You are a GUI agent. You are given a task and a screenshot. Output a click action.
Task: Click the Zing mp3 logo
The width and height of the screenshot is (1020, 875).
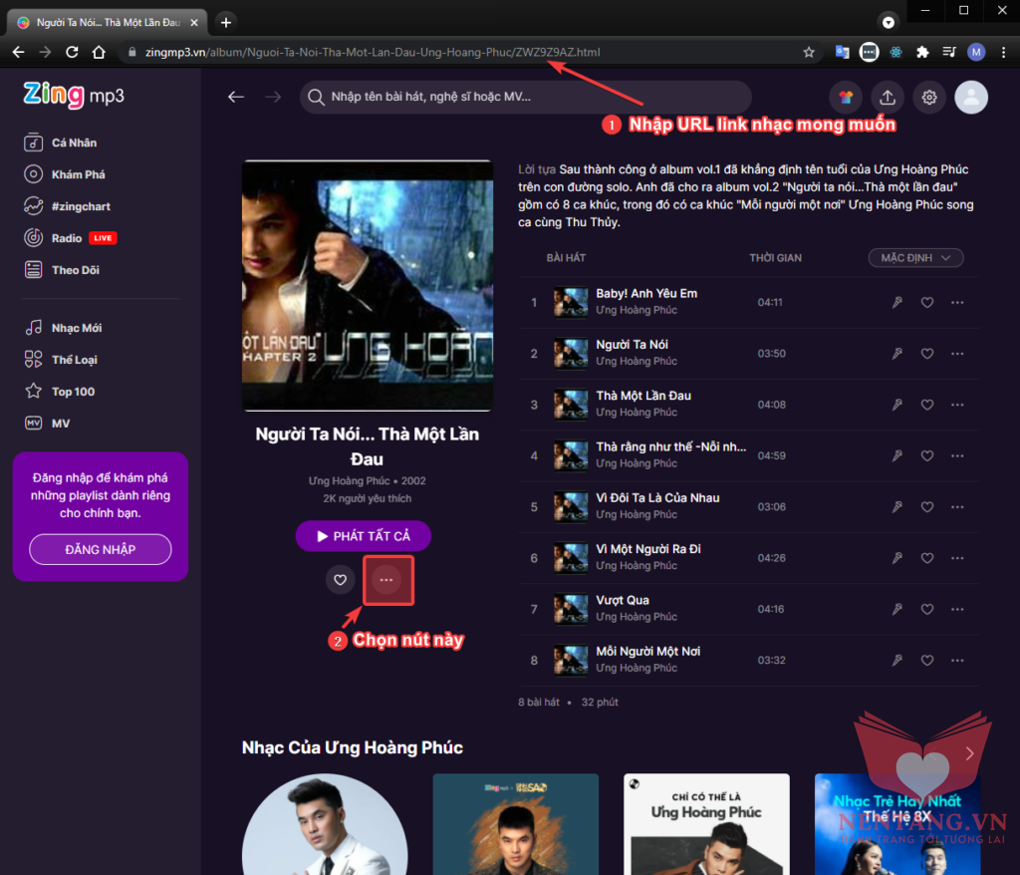click(74, 95)
